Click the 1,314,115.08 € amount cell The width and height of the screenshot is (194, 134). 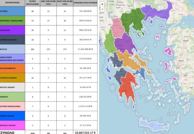[85, 106]
